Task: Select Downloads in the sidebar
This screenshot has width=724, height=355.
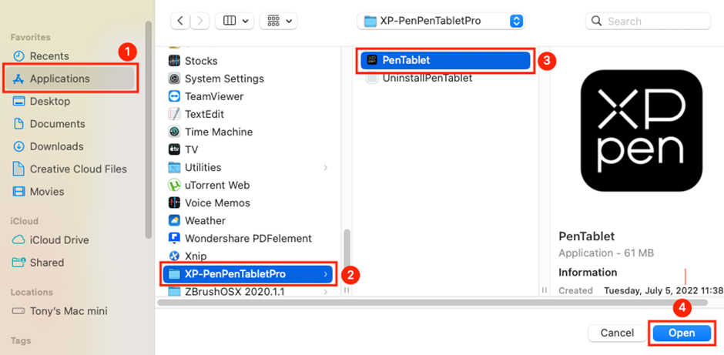Action: pyautogui.click(x=56, y=146)
